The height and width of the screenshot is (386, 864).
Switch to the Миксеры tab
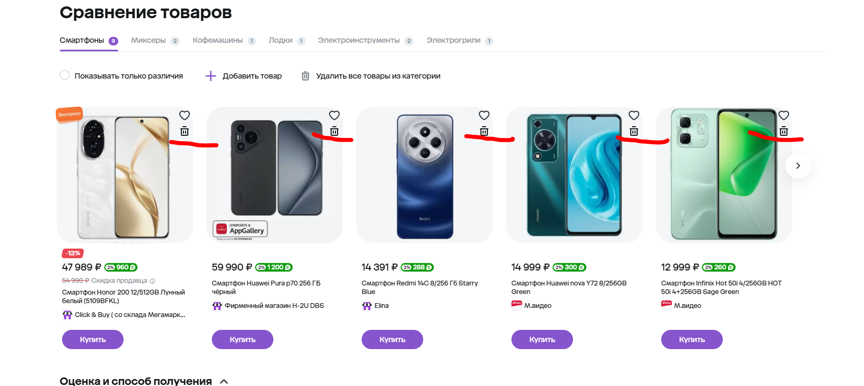pyautogui.click(x=149, y=41)
